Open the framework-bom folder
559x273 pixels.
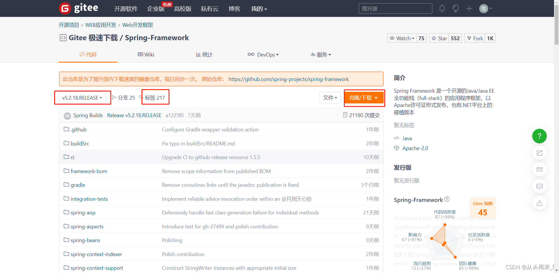tap(89, 171)
